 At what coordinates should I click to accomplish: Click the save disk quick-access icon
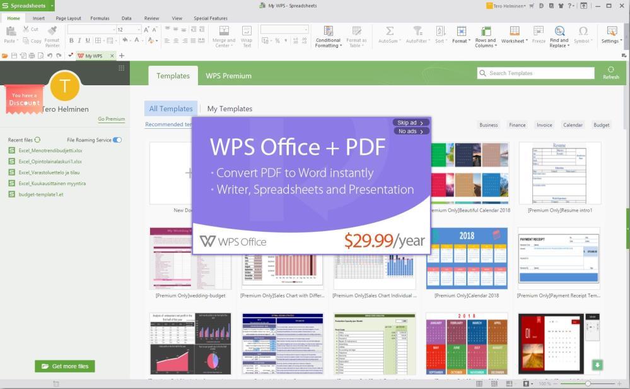pyautogui.click(x=14, y=56)
